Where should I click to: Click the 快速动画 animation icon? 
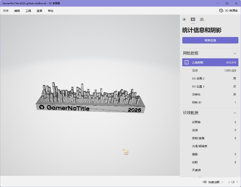(x=205, y=182)
